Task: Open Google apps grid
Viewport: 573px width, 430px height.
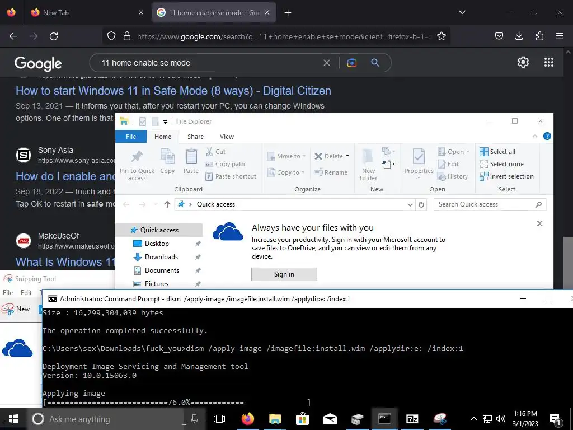Action: click(549, 63)
